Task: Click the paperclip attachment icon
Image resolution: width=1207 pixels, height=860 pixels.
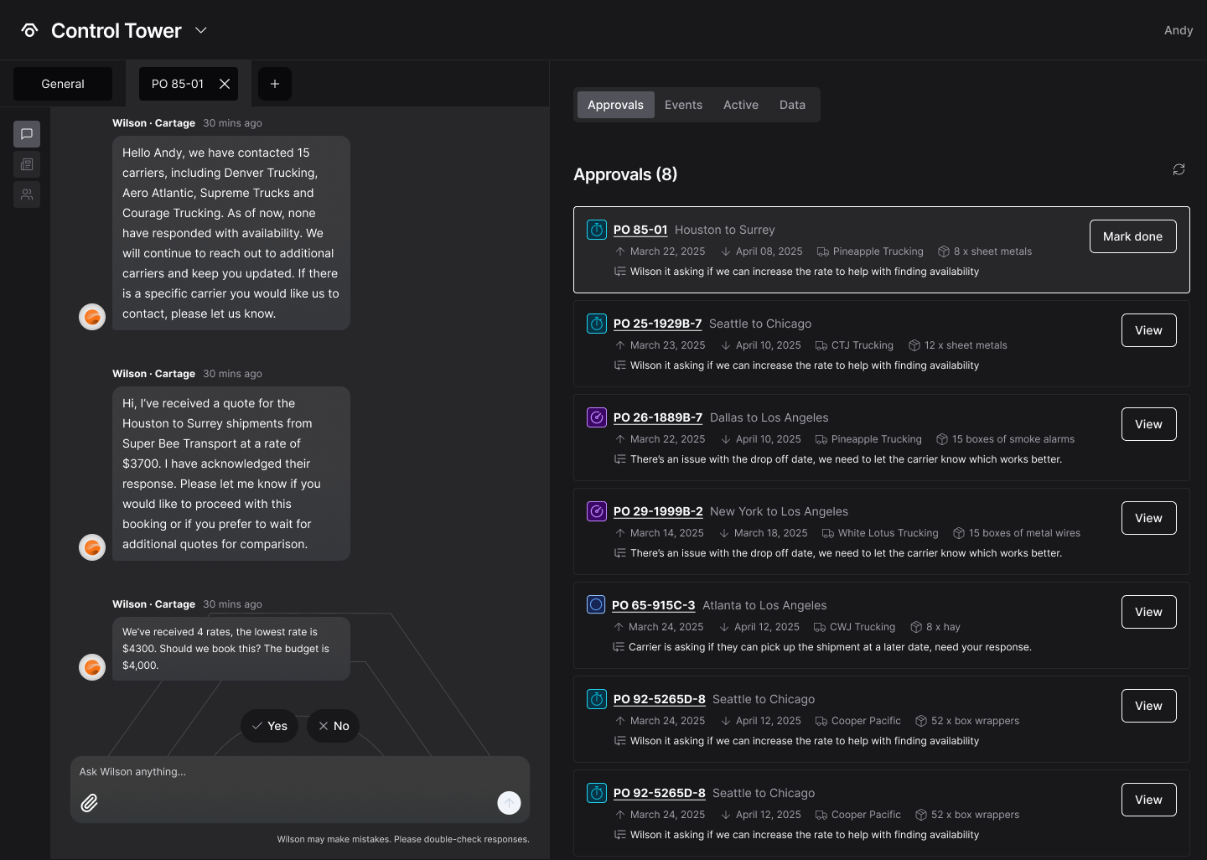Action: point(90,803)
